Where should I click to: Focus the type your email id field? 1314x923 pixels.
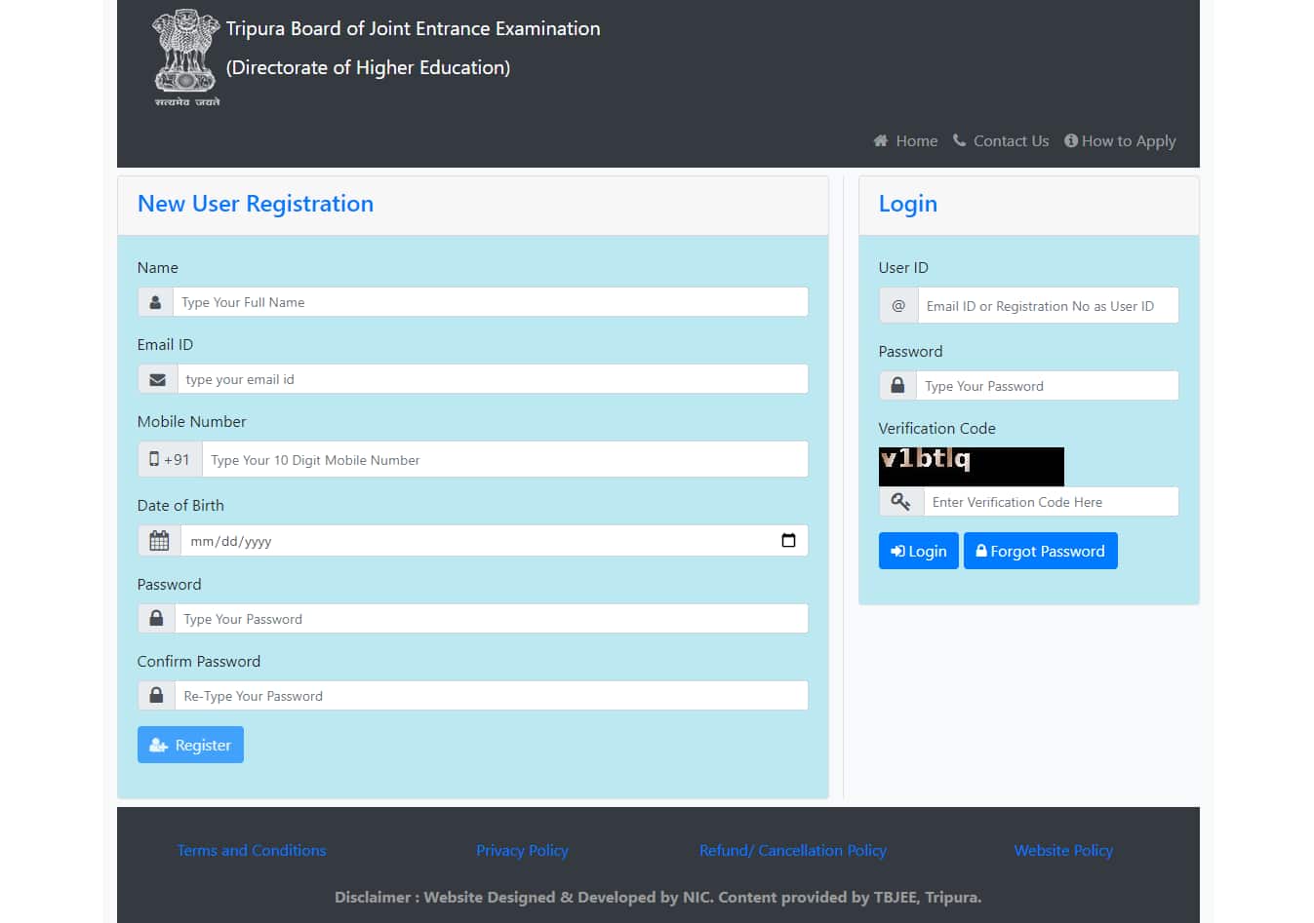(493, 379)
